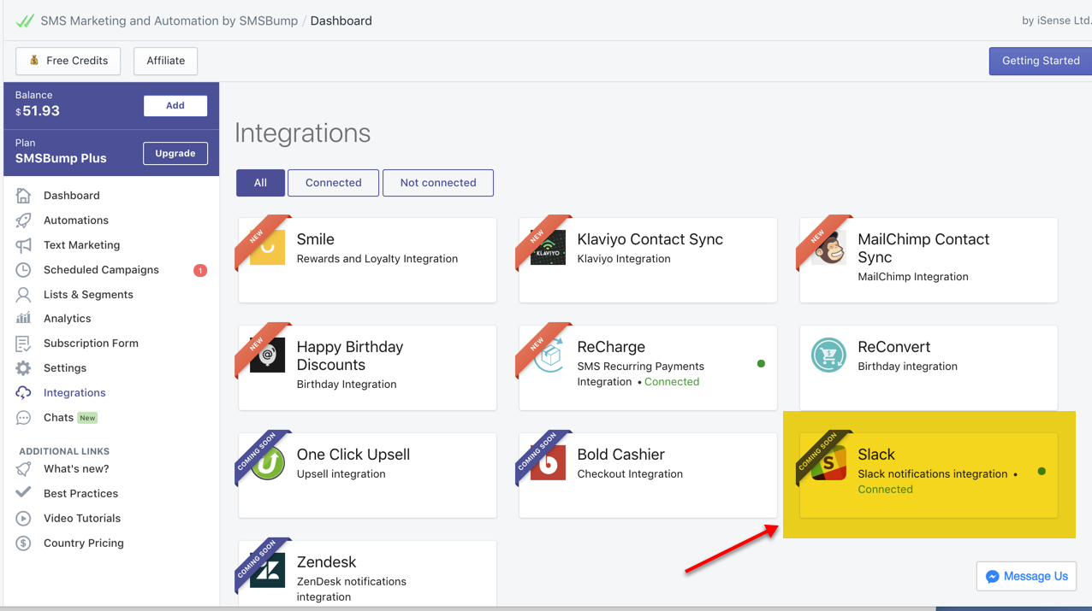Add balance with the Add button
The width and height of the screenshot is (1092, 611).
tap(175, 106)
